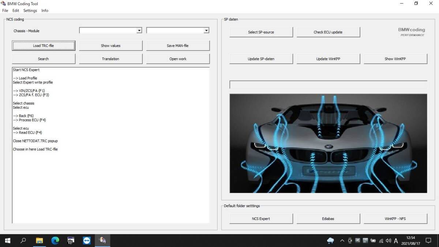Expand the Module dropdown list

point(206,31)
